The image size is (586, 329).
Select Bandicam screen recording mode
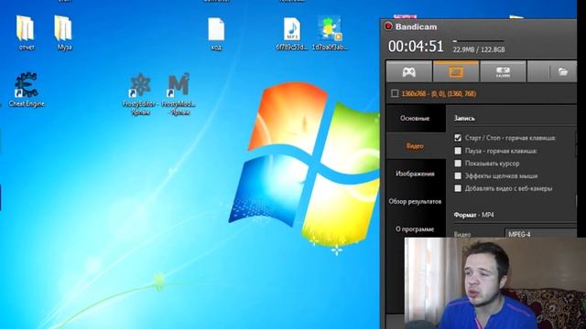click(x=456, y=71)
